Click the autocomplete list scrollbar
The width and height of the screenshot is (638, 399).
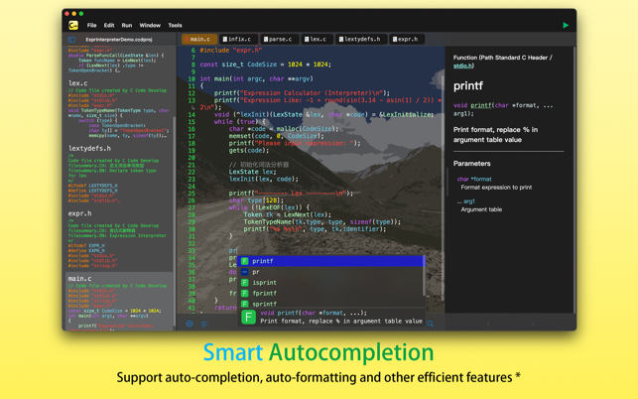(424, 277)
